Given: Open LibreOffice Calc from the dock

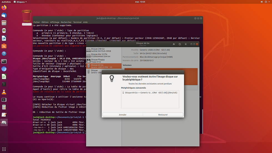Looking at the screenshot, I should 4,77.
